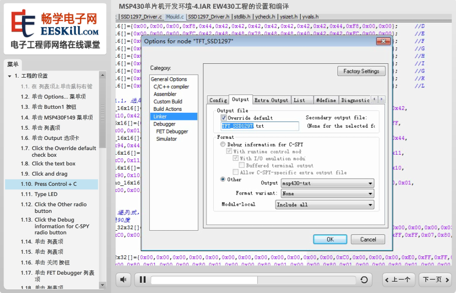
Task: Click the EESKill.com logo
Action: (55, 29)
